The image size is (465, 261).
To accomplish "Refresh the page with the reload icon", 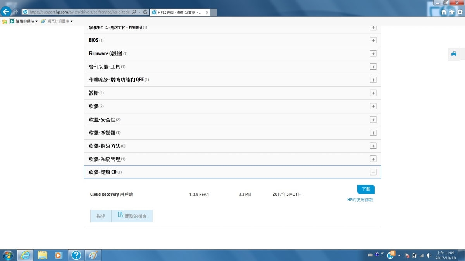I will coord(145,12).
